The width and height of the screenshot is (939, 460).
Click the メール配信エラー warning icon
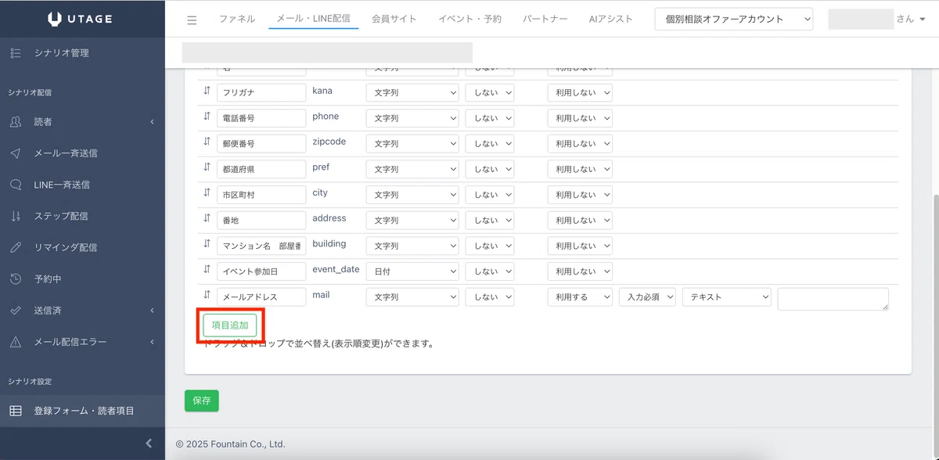pyautogui.click(x=16, y=342)
